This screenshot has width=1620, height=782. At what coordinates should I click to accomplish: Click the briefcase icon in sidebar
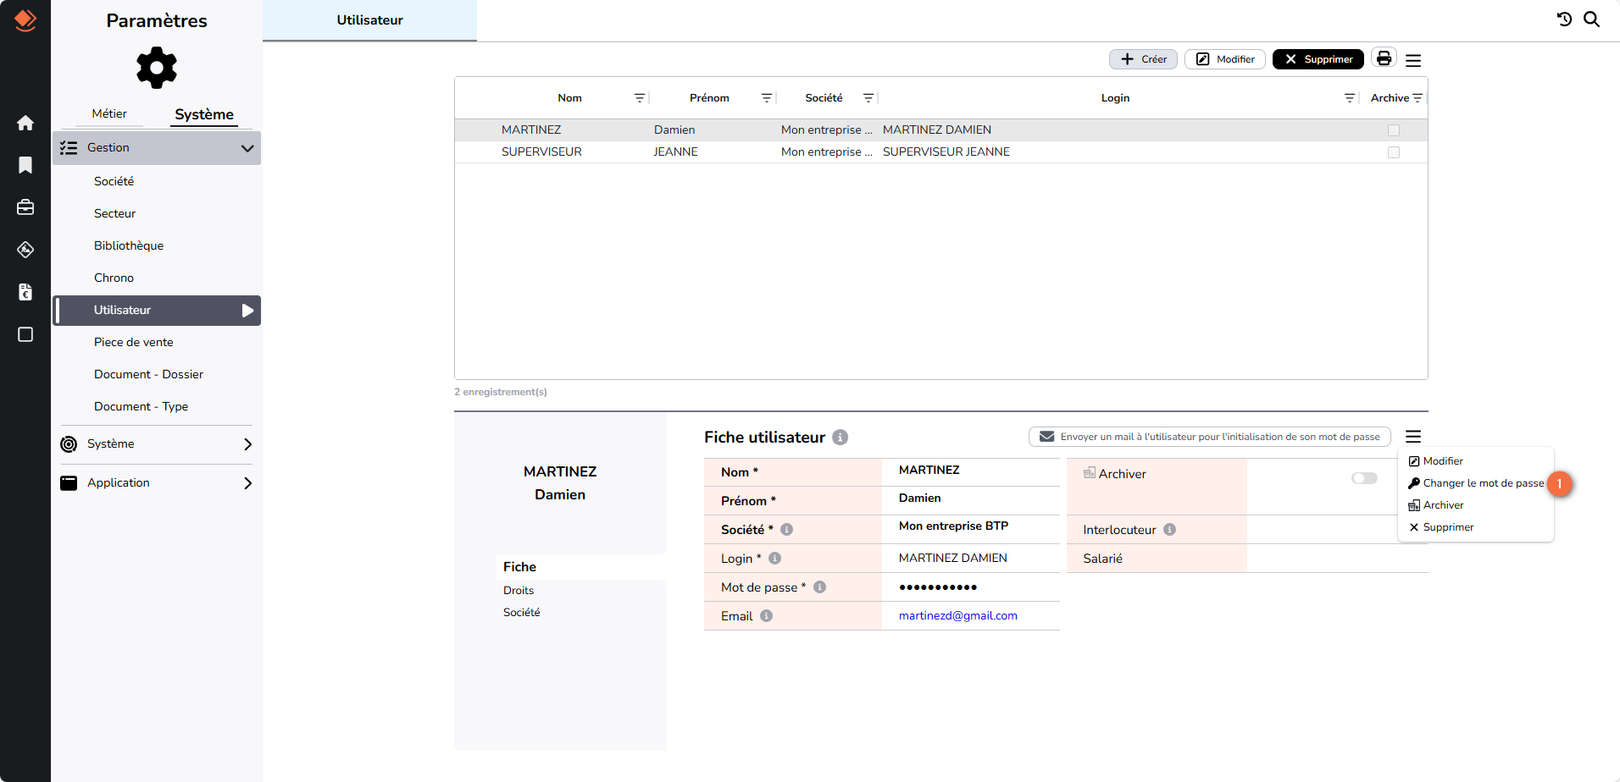25,207
